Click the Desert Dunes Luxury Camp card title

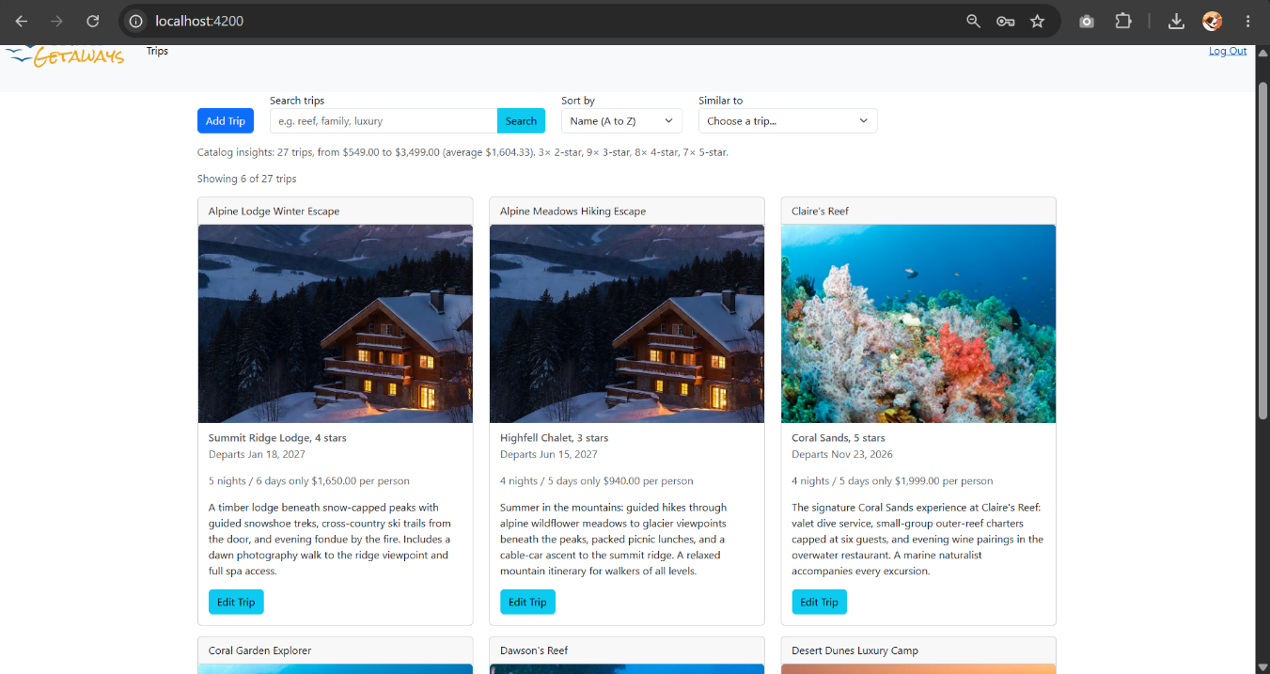[855, 650]
